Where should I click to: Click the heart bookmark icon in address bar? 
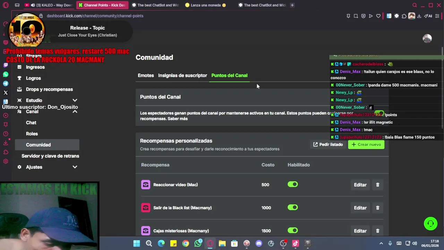click(x=378, y=16)
